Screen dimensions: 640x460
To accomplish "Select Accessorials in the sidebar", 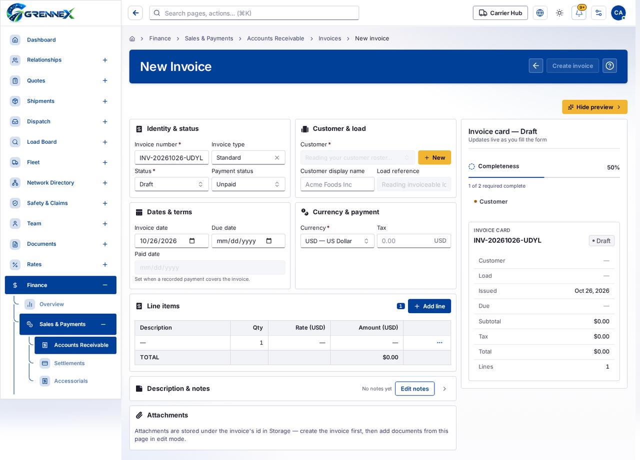I will point(71,381).
